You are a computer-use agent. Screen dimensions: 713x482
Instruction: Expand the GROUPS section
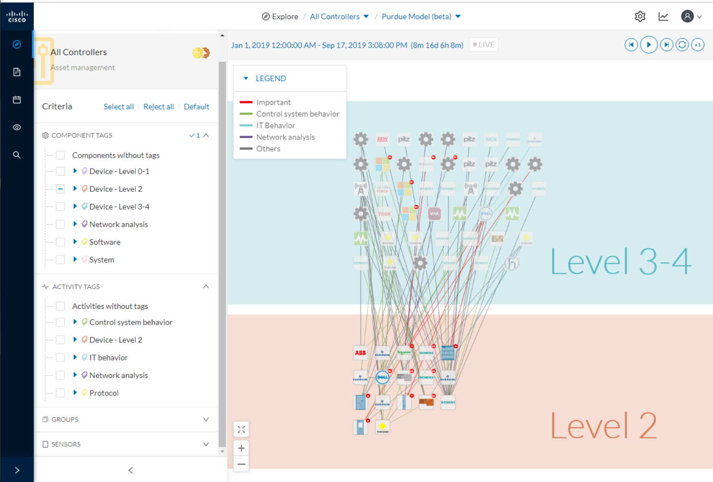[x=206, y=419]
